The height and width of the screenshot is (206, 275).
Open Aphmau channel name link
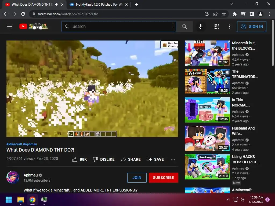click(31, 175)
